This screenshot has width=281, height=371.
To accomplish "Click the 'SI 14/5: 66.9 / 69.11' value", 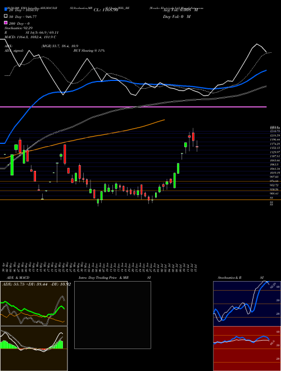I will click(42, 33).
